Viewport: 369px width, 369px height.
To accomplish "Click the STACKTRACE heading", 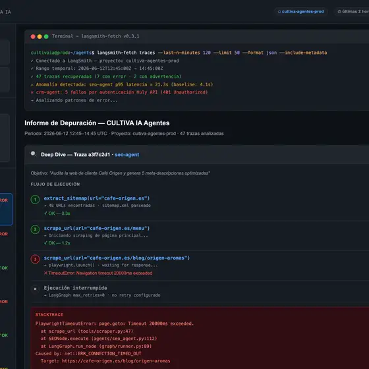I will tap(49, 315).
